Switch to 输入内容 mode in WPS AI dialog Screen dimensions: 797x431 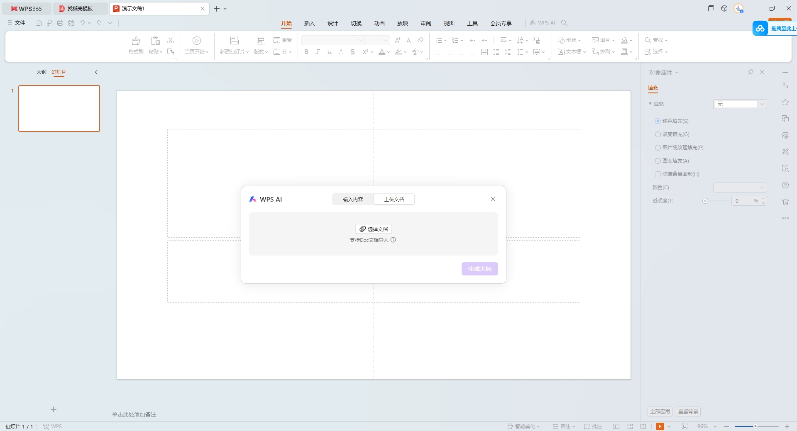(x=353, y=200)
